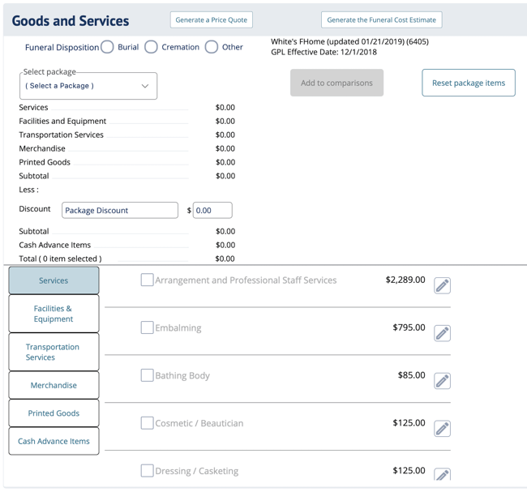Switch to the Services tab

coord(54,280)
